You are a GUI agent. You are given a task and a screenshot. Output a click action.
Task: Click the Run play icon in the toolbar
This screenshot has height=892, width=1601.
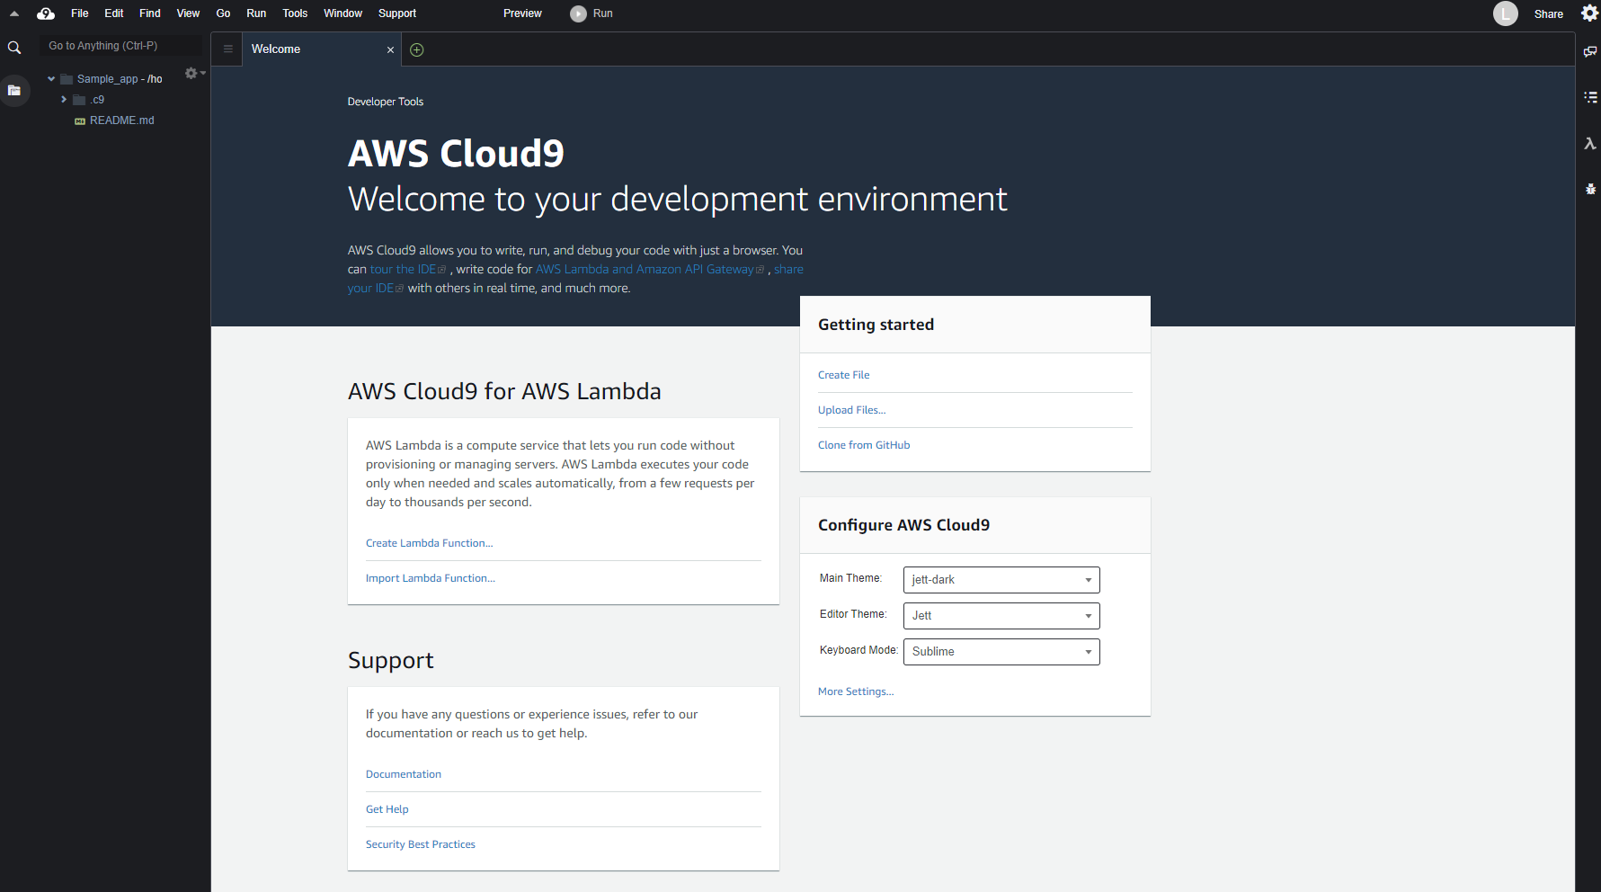pyautogui.click(x=579, y=13)
